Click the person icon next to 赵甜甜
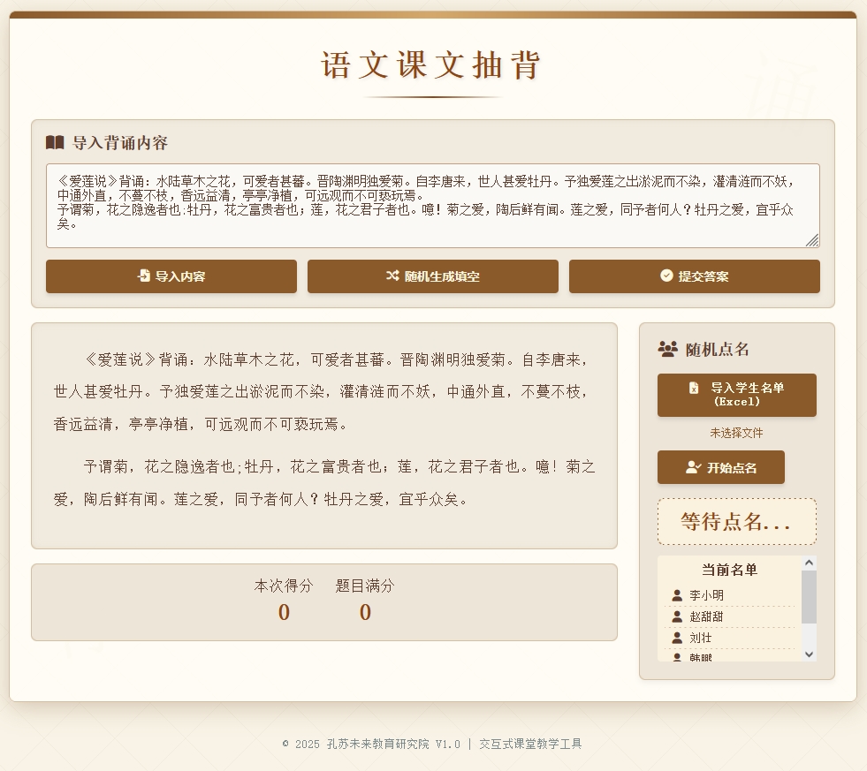 tap(677, 616)
